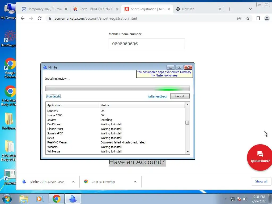Show all downloads
This screenshot has height=204, width=272.
[261, 181]
